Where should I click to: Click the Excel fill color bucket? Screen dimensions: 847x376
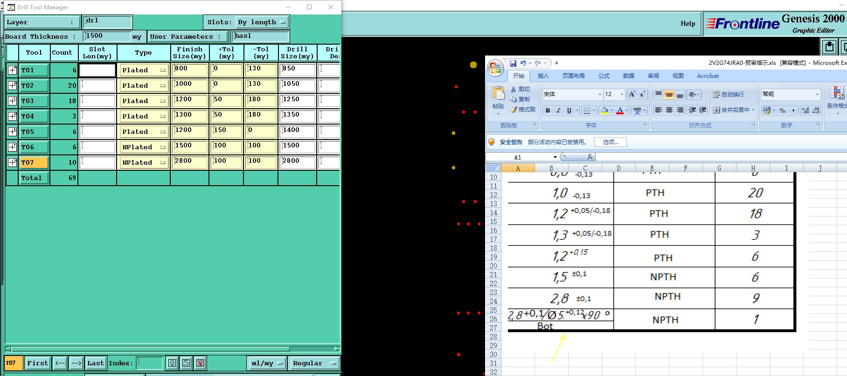(x=604, y=111)
